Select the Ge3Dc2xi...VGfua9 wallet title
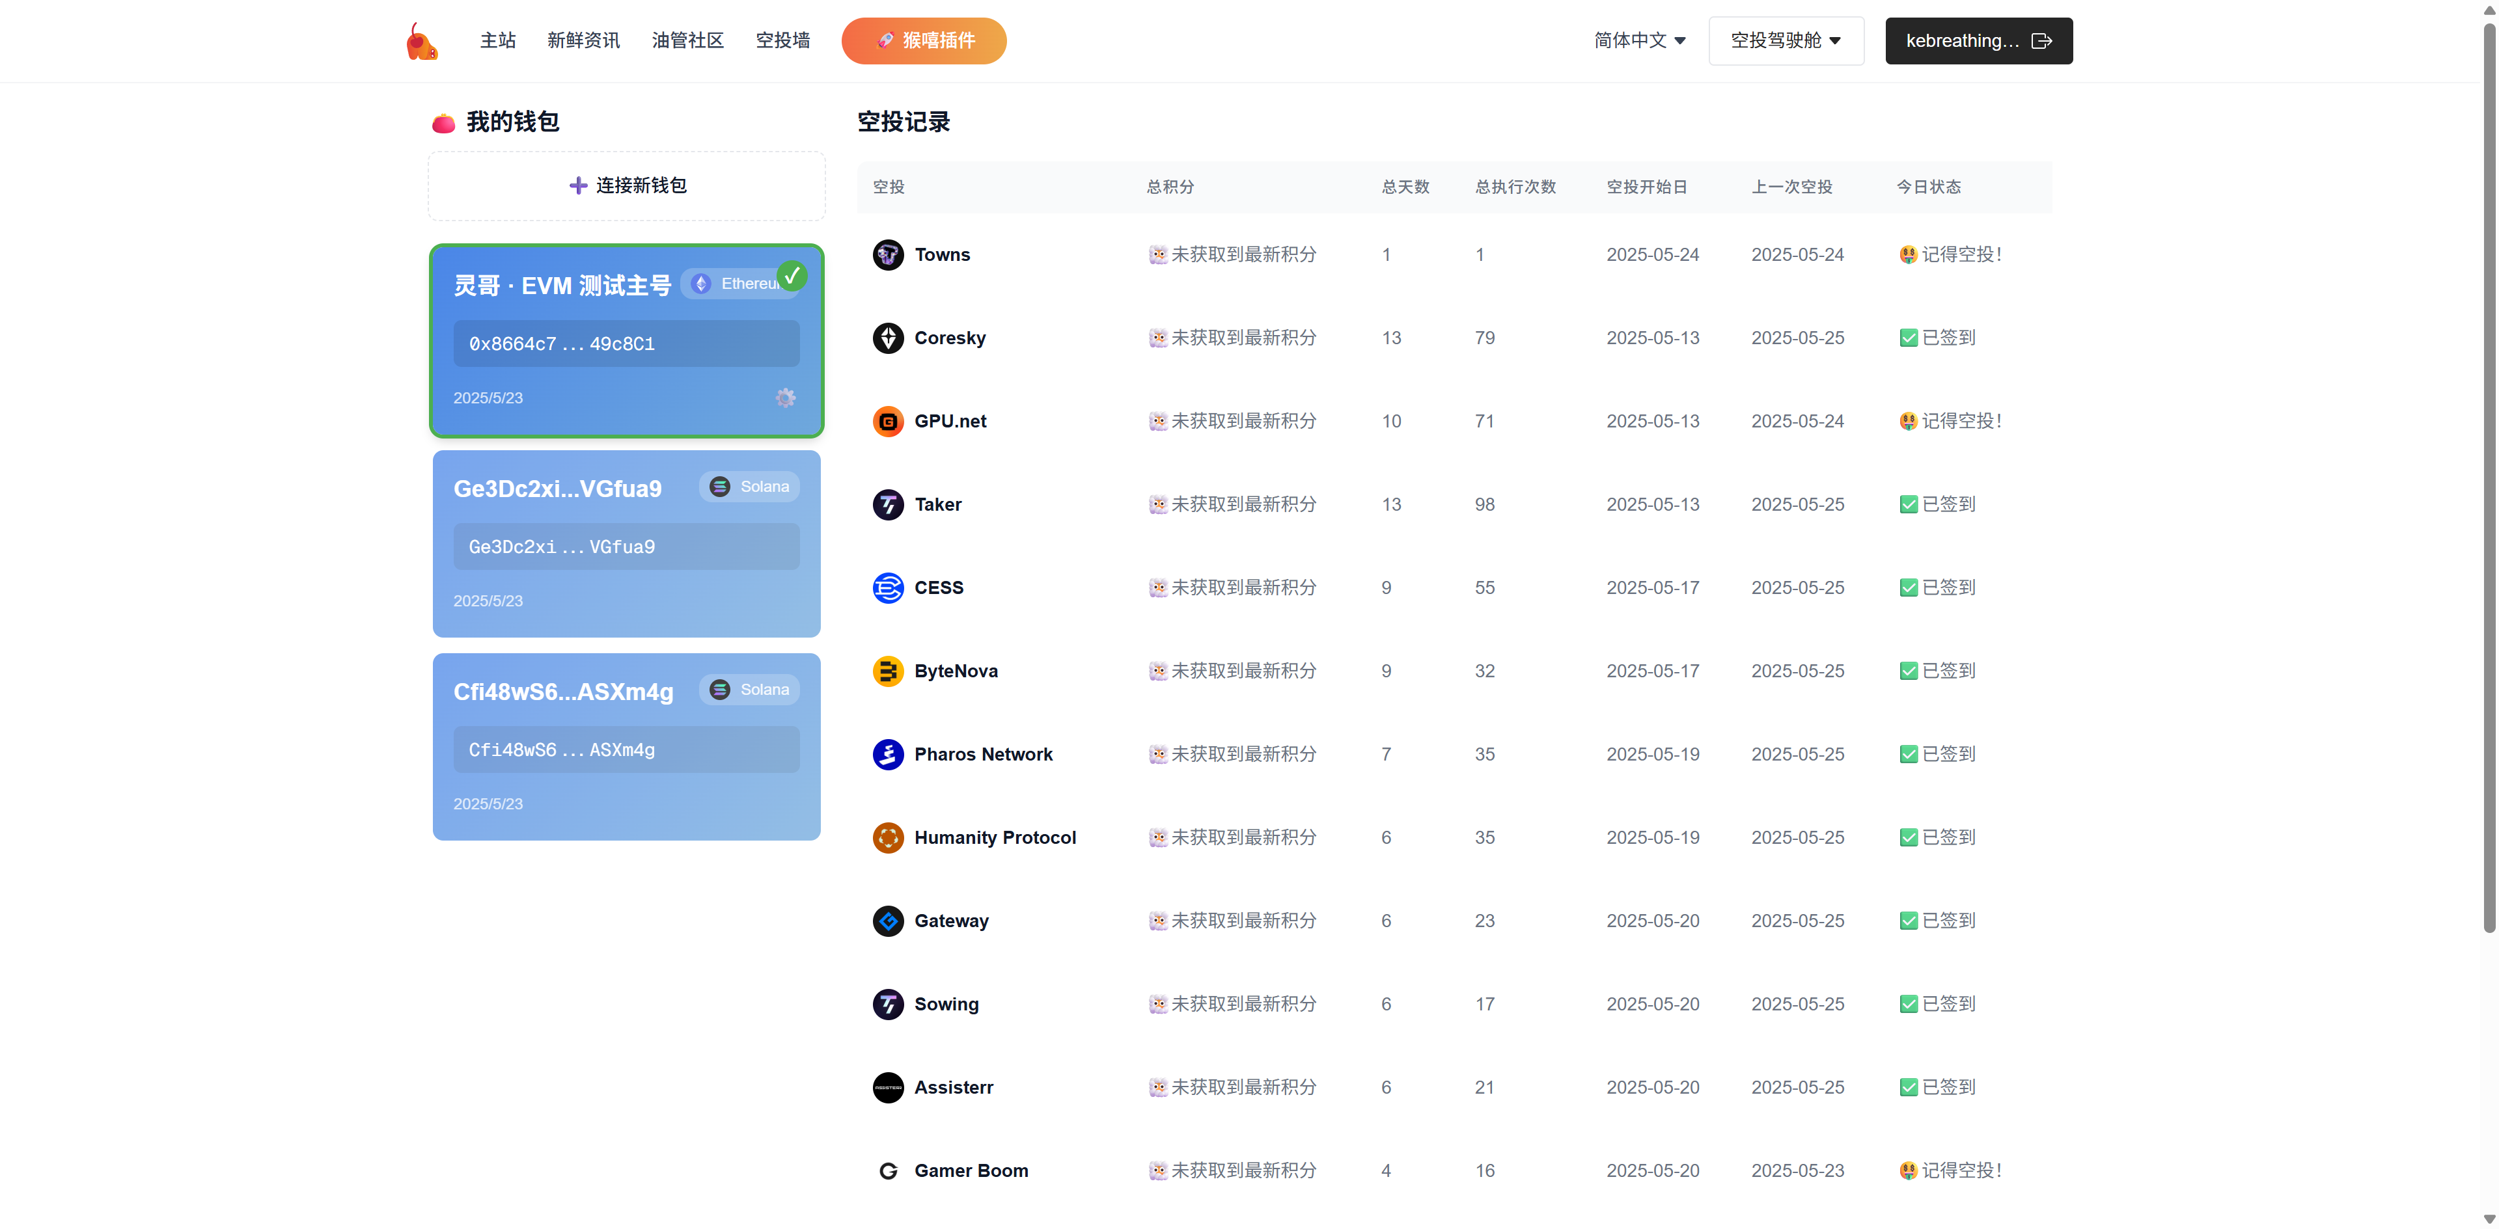 pyautogui.click(x=558, y=489)
